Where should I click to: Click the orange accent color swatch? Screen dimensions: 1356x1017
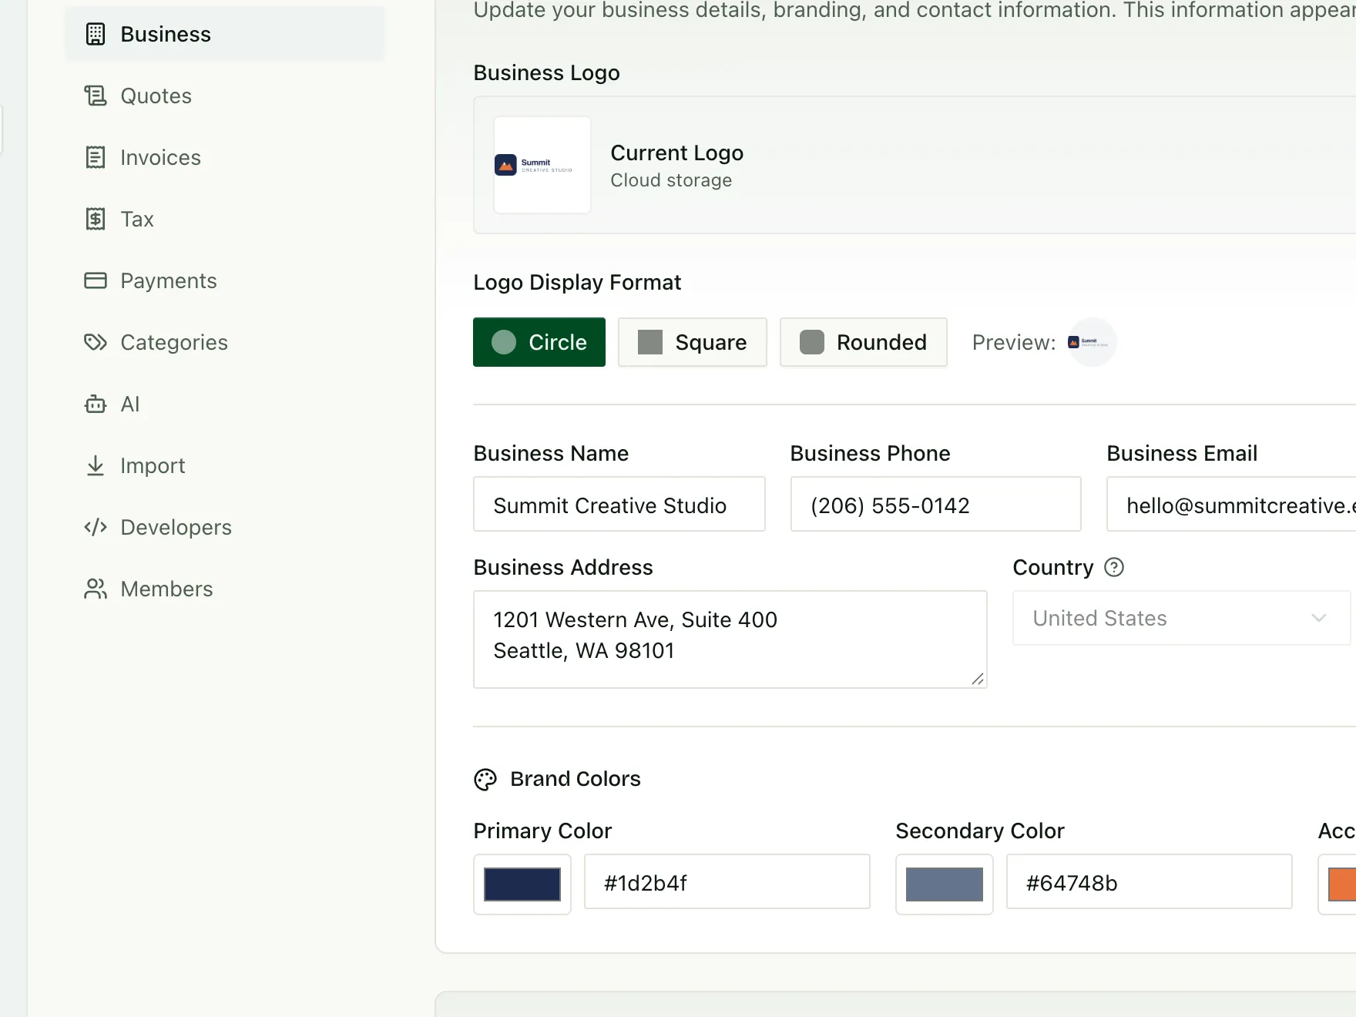point(1341,884)
